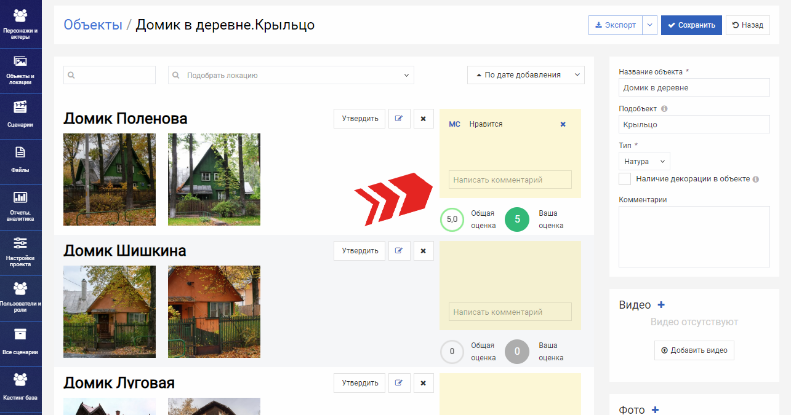Click plus icon next to Видео
Image resolution: width=791 pixels, height=415 pixels.
tap(661, 305)
